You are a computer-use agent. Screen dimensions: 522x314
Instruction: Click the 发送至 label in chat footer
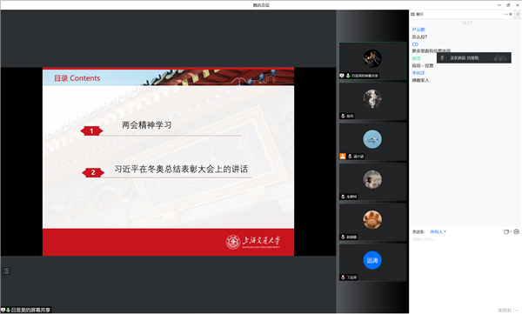coord(418,231)
